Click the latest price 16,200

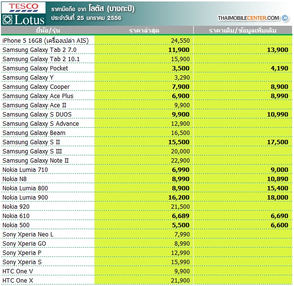coord(179,197)
